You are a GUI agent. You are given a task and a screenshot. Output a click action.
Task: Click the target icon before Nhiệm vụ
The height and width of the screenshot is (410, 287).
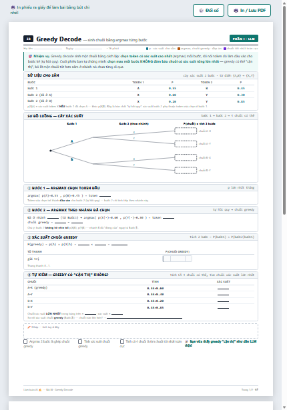pyautogui.click(x=30, y=56)
